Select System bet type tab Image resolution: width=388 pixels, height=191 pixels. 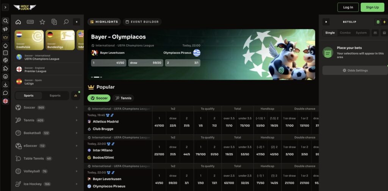point(361,33)
